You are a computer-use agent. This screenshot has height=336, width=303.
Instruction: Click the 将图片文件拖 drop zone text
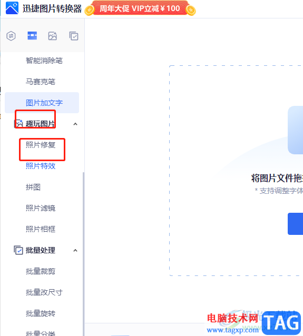[x=277, y=179]
